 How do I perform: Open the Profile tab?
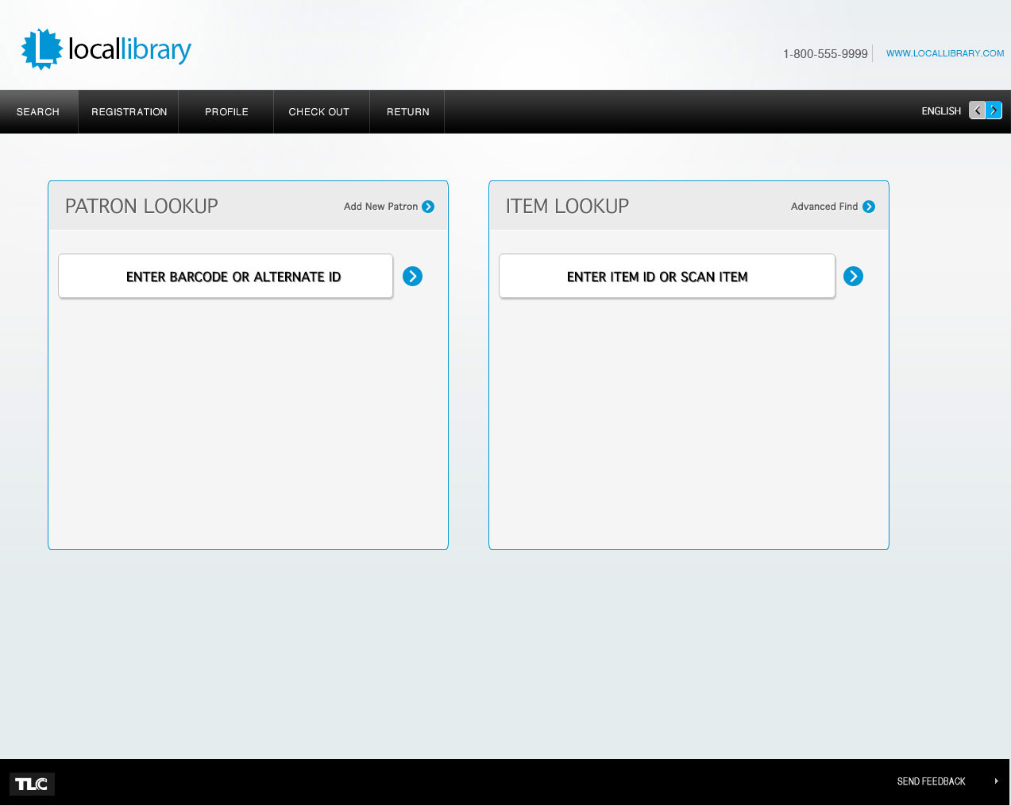tap(226, 112)
